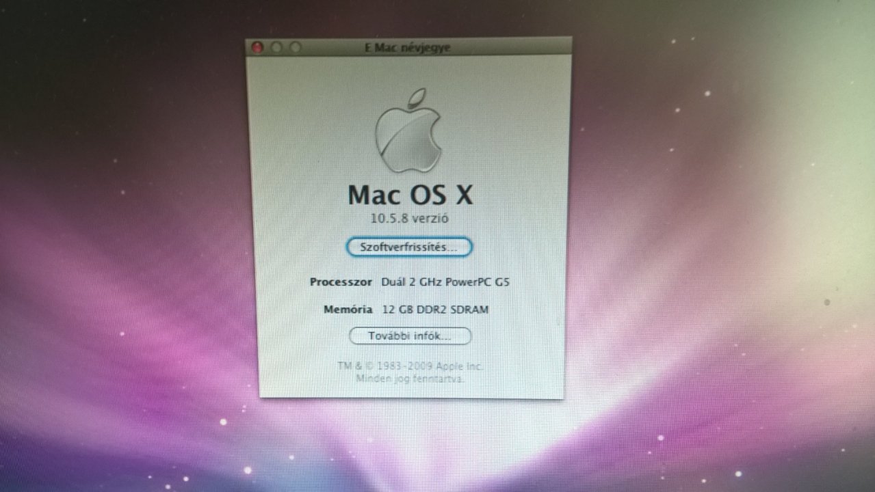Click the Szoftverfrissítés... button
The height and width of the screenshot is (492, 875).
point(409,247)
